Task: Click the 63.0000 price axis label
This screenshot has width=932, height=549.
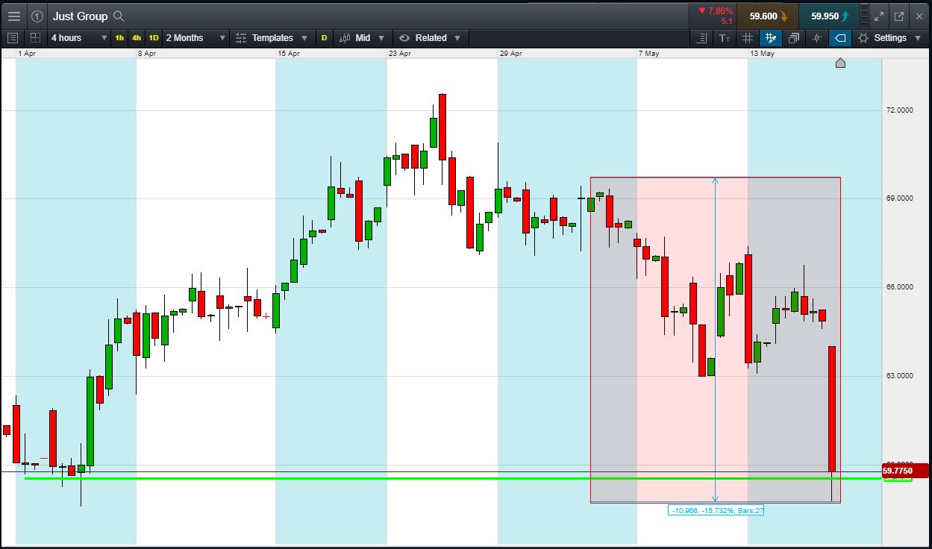Action: tap(901, 376)
